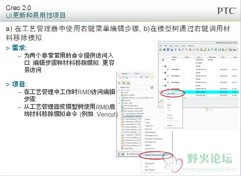
Task: Open the Edit dropdown beside Operate
Action: (x=137, y=73)
